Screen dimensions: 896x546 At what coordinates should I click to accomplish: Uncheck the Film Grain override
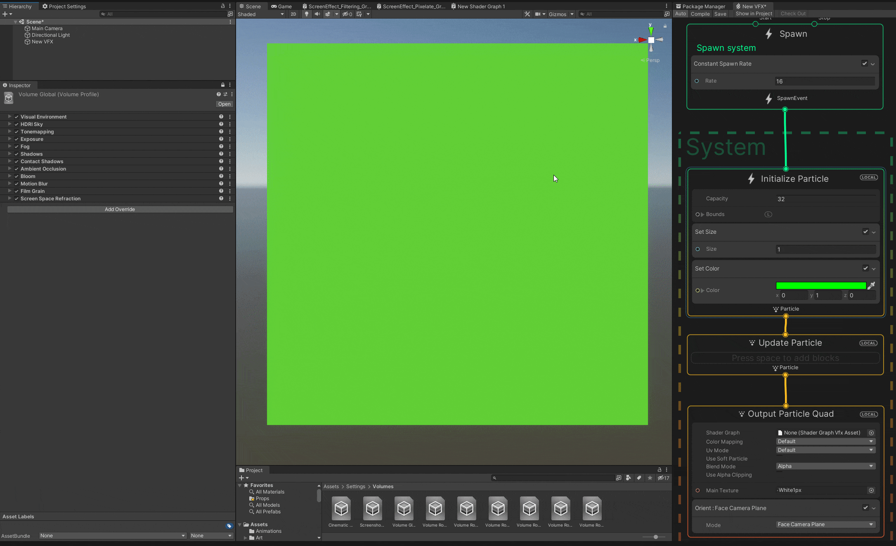(x=17, y=191)
